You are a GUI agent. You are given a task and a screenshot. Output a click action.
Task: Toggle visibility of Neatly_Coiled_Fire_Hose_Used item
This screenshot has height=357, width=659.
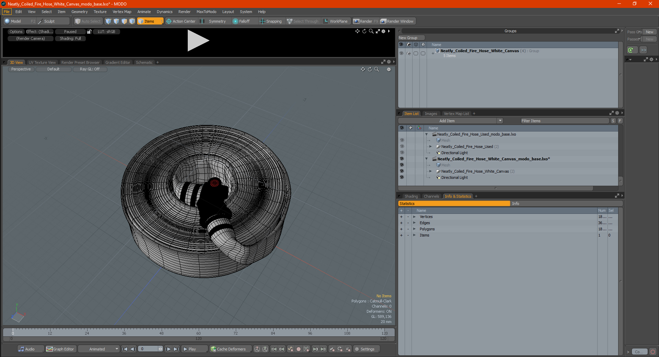[402, 147]
